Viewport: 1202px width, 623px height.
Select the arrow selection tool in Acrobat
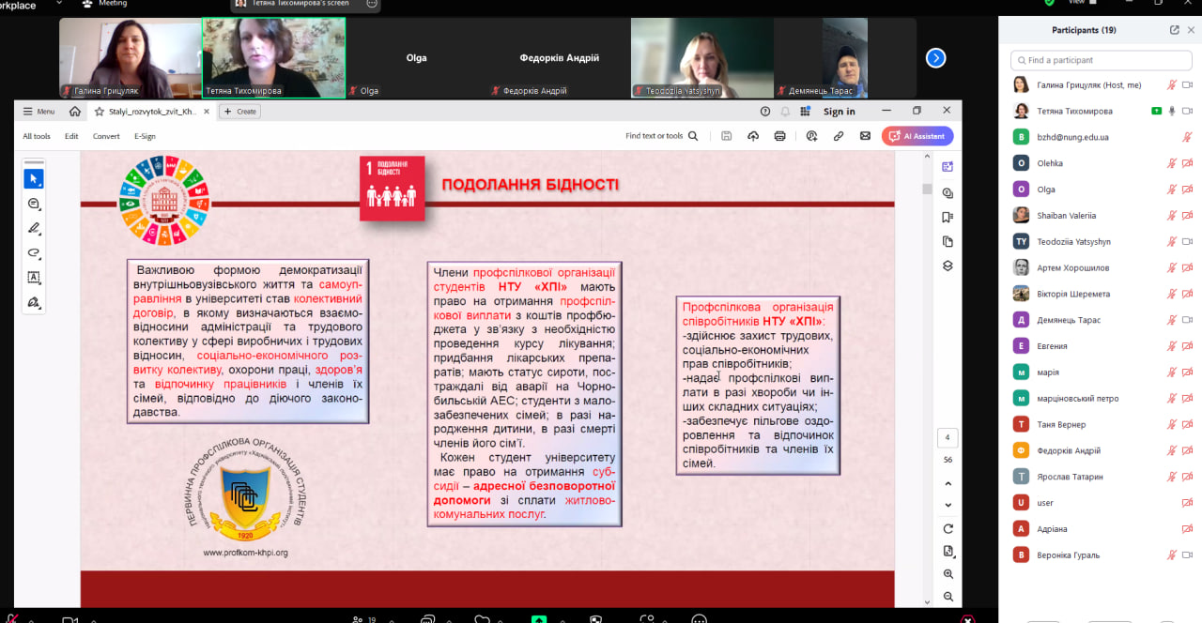click(34, 178)
